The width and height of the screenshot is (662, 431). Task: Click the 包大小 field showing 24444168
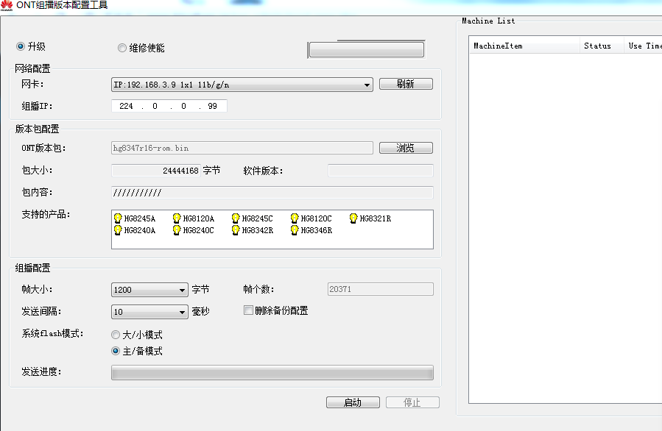pyautogui.click(x=156, y=171)
